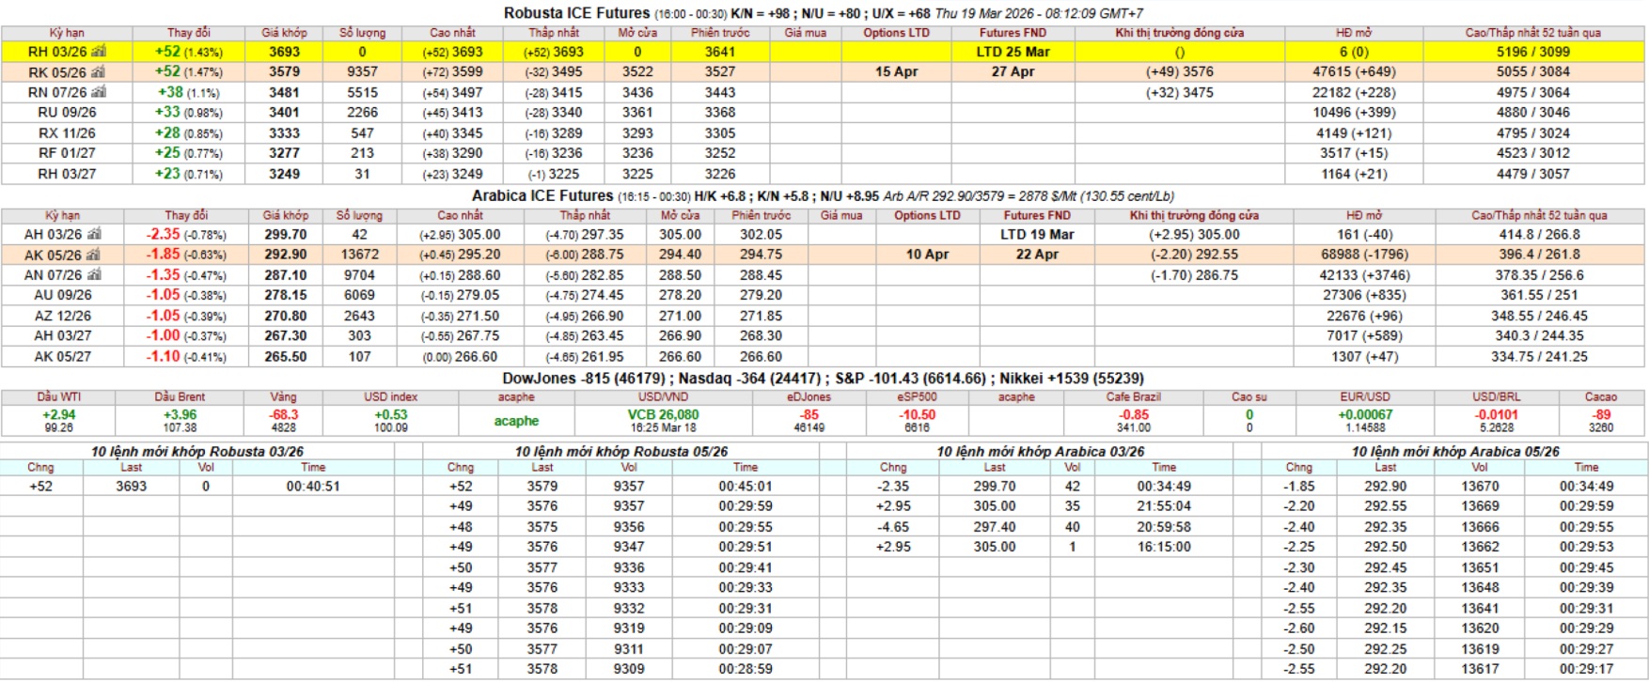Screen dimensions: 1649x682
Task: Click the Dầu WTI price cell
Action: pos(58,415)
